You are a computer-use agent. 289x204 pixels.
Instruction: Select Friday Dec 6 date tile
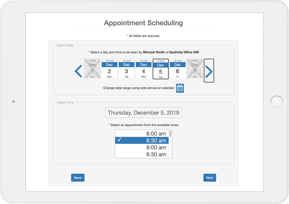[178, 69]
